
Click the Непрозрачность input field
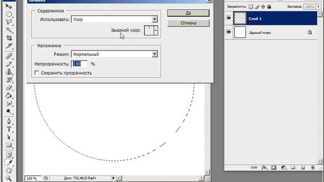[x=79, y=64]
